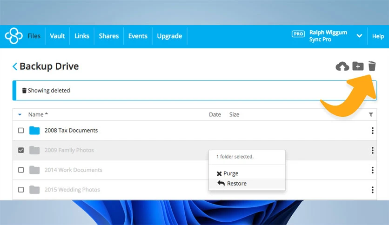Open the menu for 2015 Wedding Photos
The height and width of the screenshot is (225, 389).
373,190
